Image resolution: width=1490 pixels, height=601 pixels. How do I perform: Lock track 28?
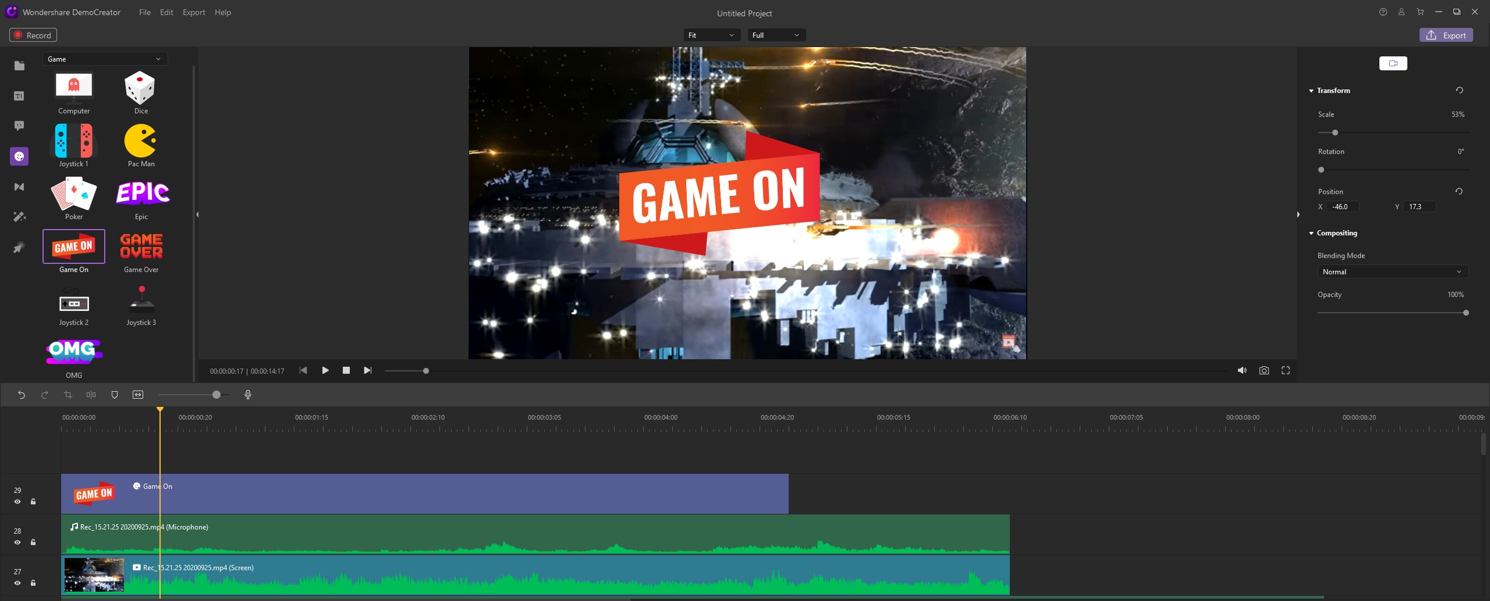point(33,542)
